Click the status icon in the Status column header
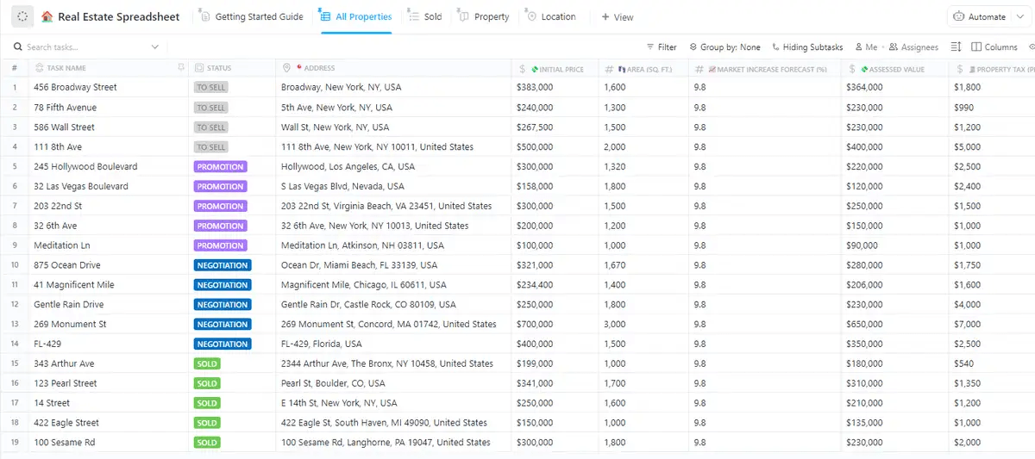This screenshot has height=459, width=1035. click(x=199, y=68)
